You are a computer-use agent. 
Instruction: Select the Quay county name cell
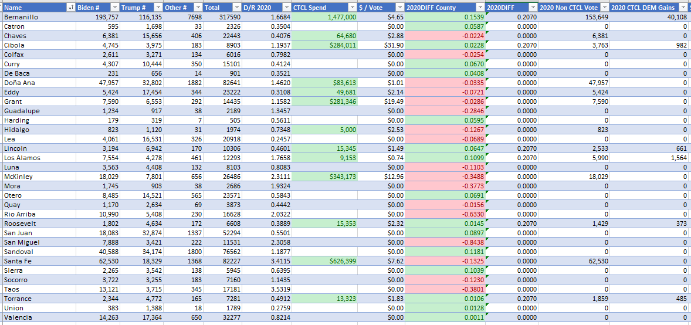[39, 205]
